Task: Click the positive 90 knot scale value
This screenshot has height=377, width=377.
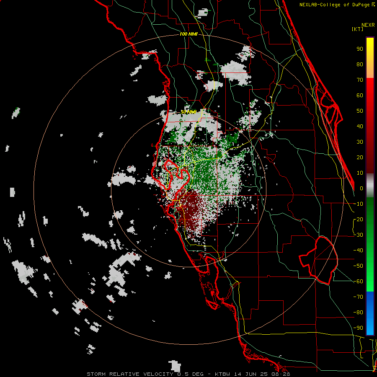Action: tap(360, 49)
